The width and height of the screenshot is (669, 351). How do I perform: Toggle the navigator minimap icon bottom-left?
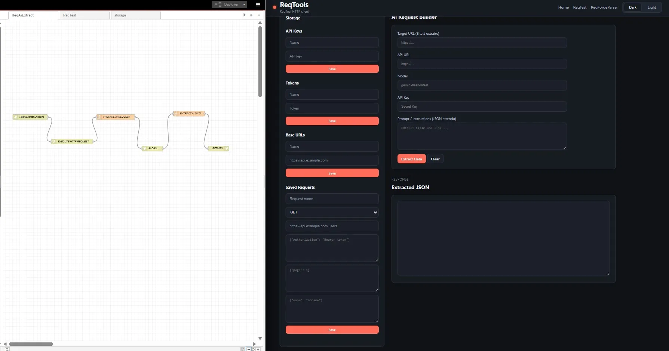(243, 349)
